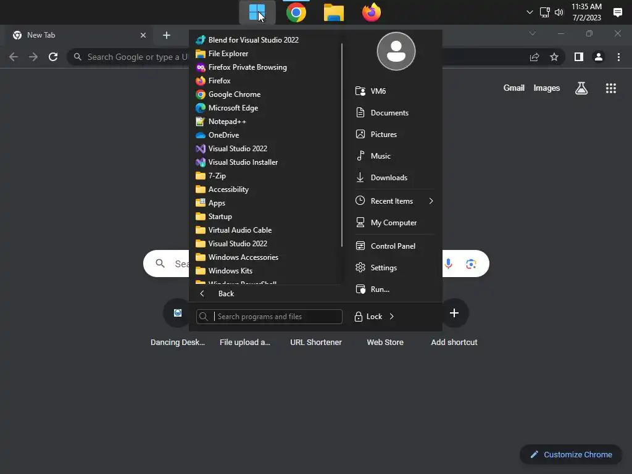Viewport: 632px width, 474px height.
Task: Toggle the Chrome side panel
Action: tap(579, 57)
